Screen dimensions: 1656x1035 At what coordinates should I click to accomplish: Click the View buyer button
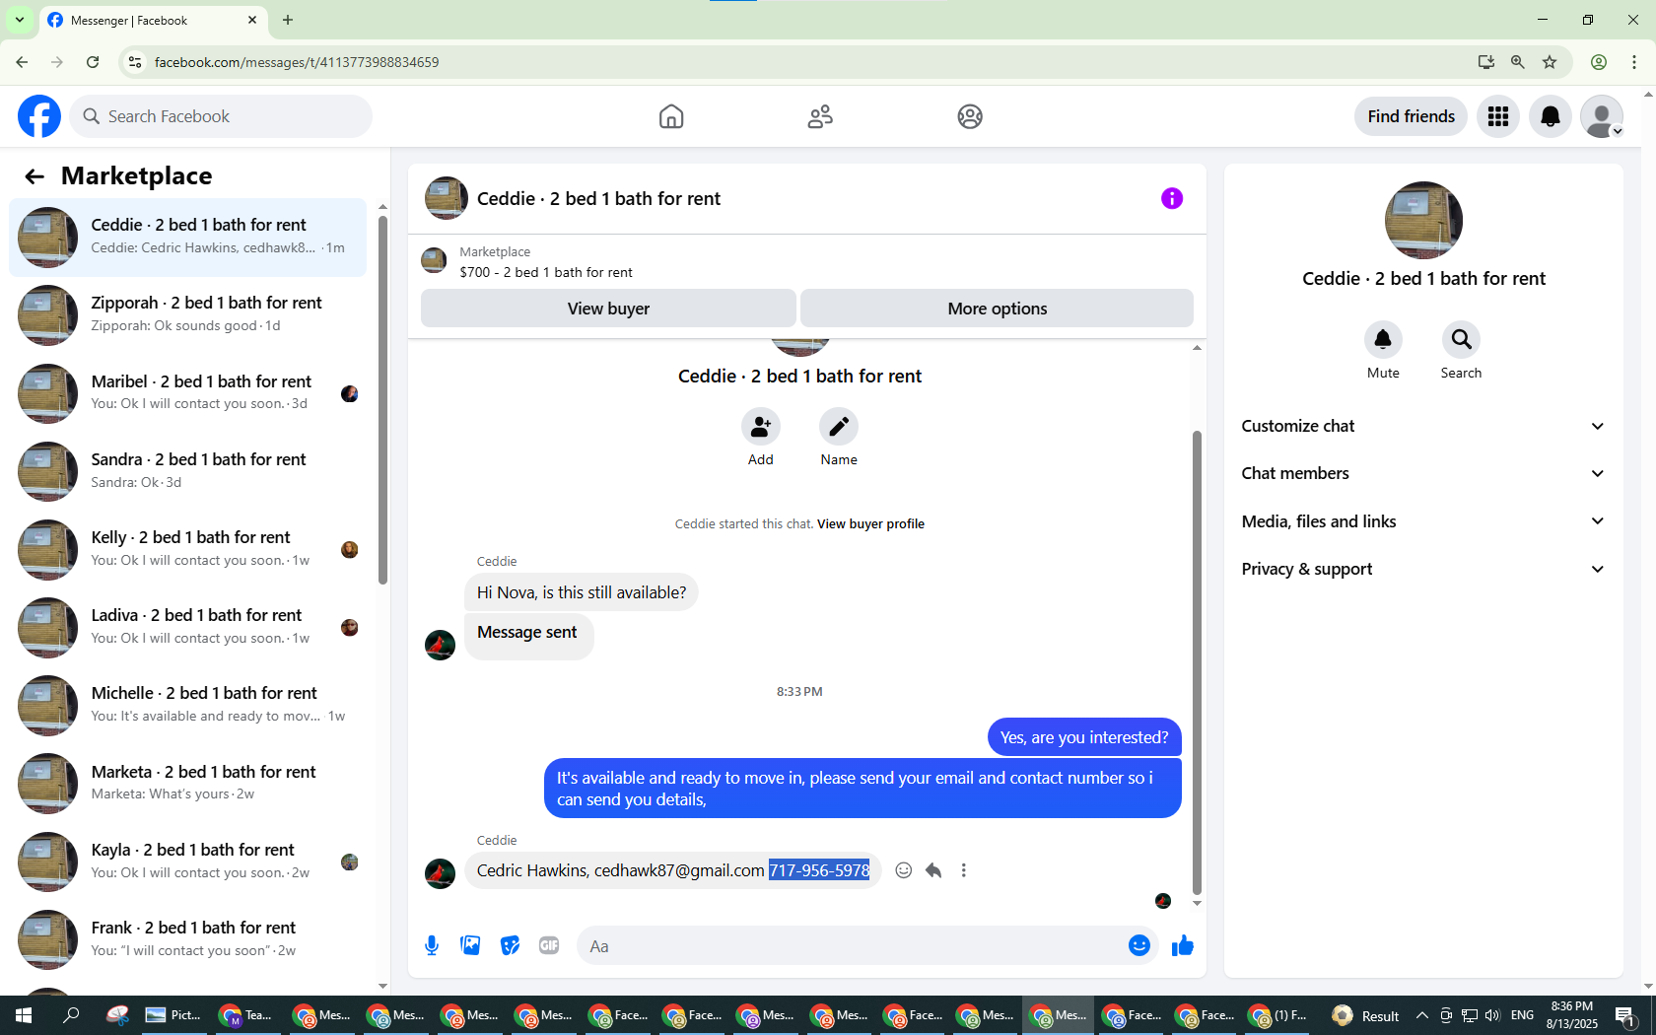(608, 309)
